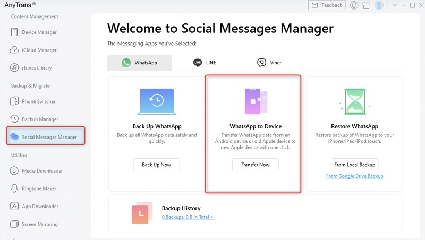The image size is (425, 240).
Task: Open Screen Mirroring utility
Action: [x=40, y=224]
